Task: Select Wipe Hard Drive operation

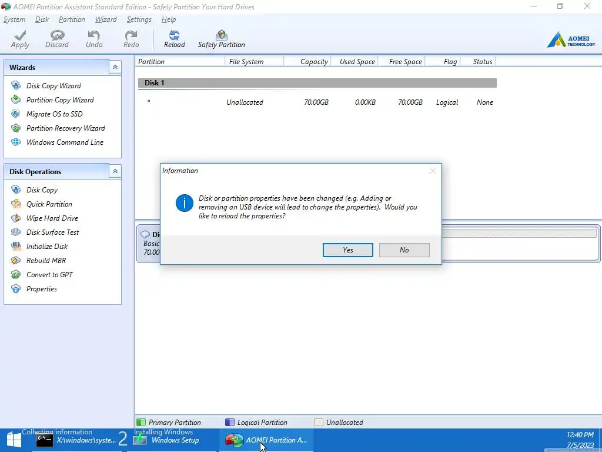Action: [52, 218]
